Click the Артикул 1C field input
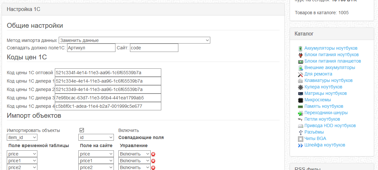Viewport: 378px width, 170px height. pos(91,48)
